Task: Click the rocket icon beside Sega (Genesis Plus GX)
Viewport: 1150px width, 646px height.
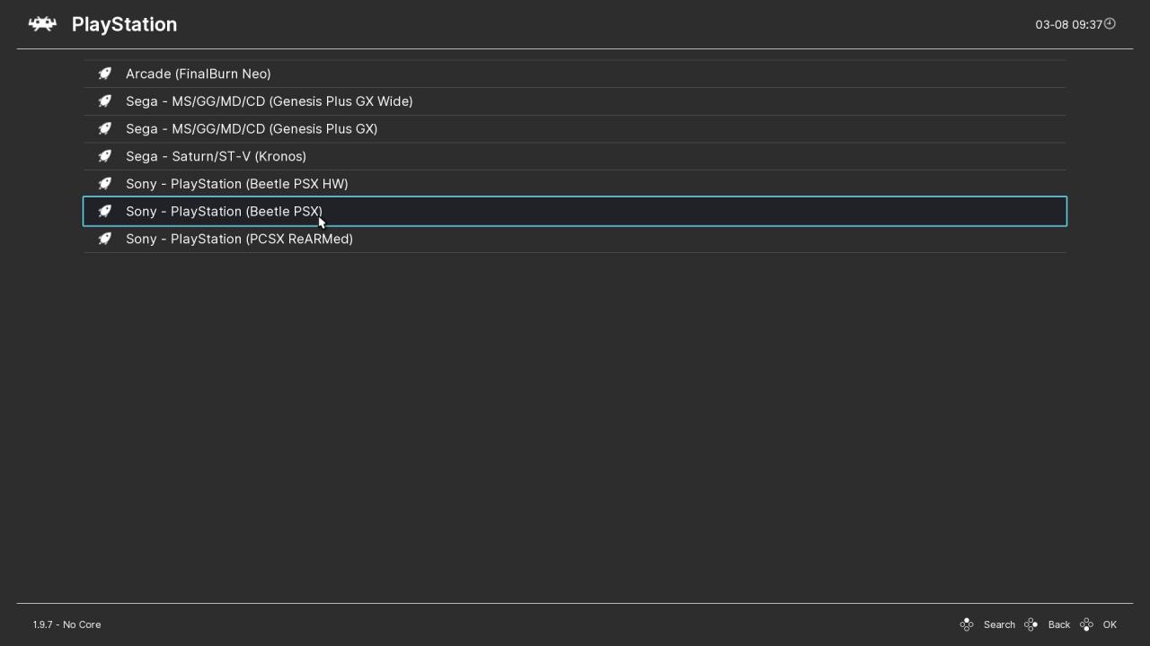Action: pos(105,129)
